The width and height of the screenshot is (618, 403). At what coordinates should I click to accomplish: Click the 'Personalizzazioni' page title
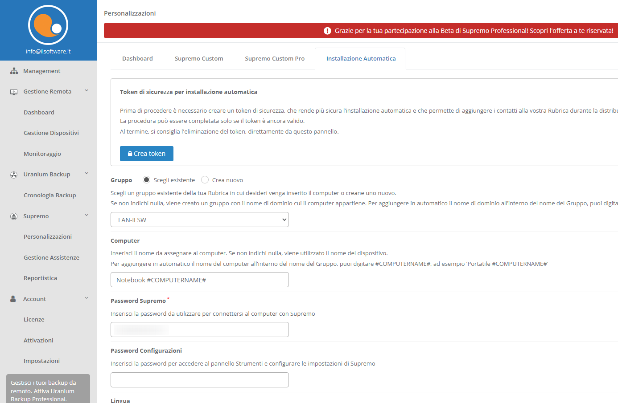click(130, 13)
